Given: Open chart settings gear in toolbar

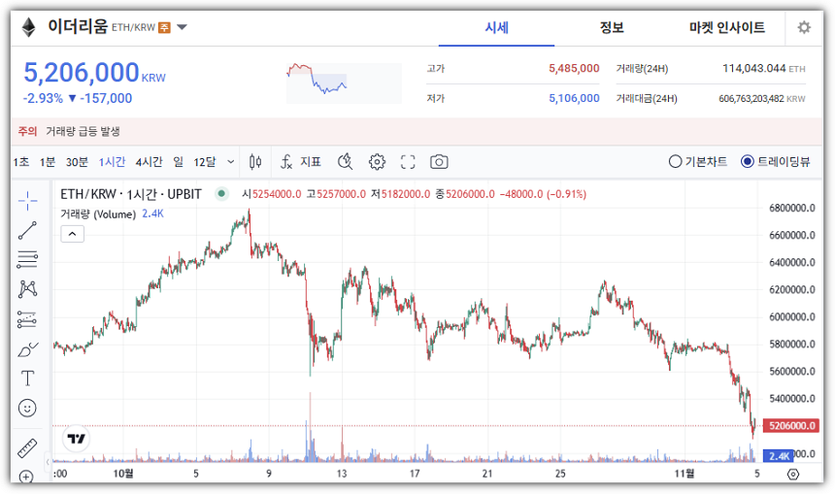Looking at the screenshot, I should pyautogui.click(x=377, y=162).
